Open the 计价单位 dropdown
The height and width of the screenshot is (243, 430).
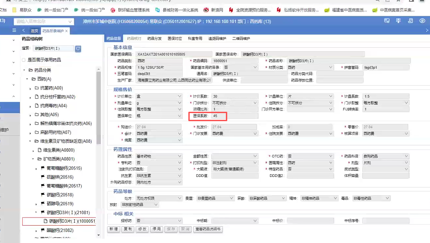pos(159,96)
